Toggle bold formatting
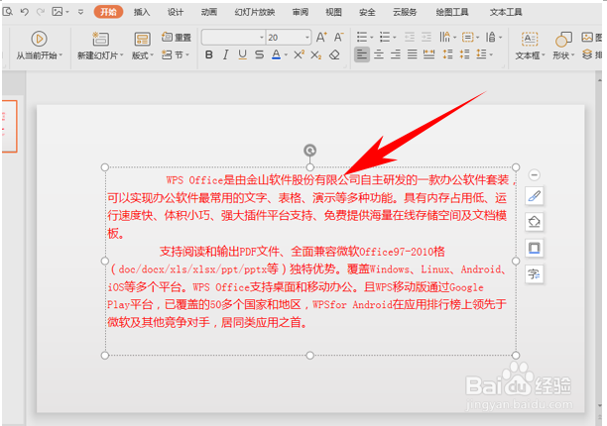Image resolution: width=607 pixels, height=426 pixels. (x=208, y=54)
